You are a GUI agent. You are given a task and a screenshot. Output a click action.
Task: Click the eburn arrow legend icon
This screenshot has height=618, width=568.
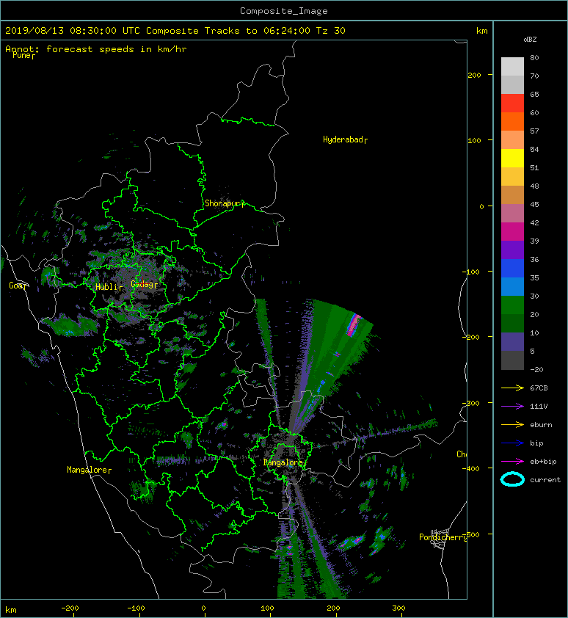coord(512,425)
